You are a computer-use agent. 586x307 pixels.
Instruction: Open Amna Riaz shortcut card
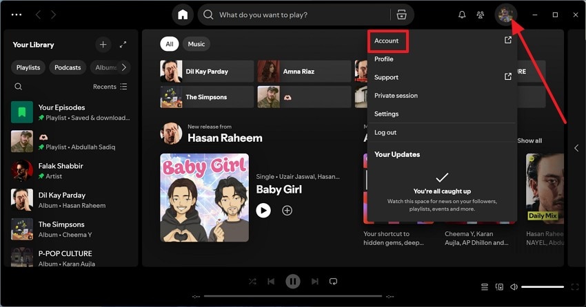pos(304,72)
